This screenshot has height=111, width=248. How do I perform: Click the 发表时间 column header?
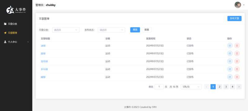click(x=151, y=39)
